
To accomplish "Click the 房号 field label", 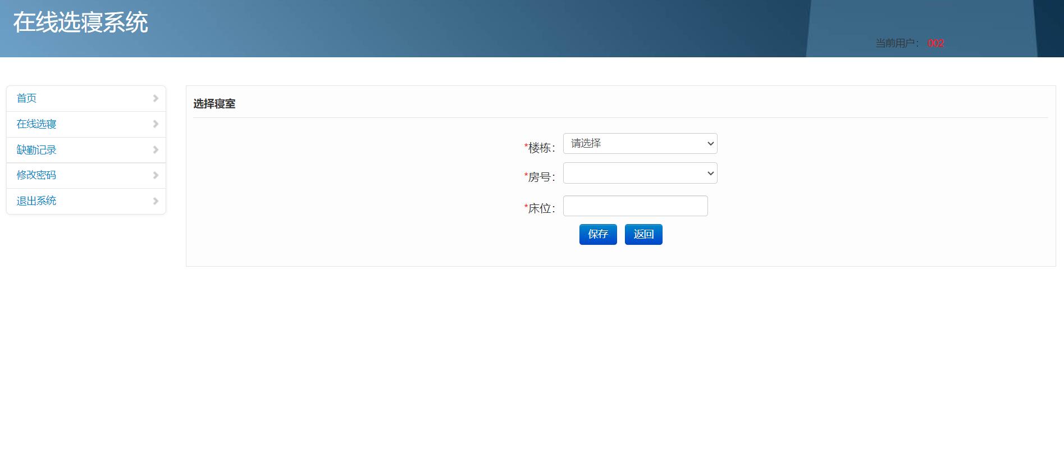I will (540, 177).
